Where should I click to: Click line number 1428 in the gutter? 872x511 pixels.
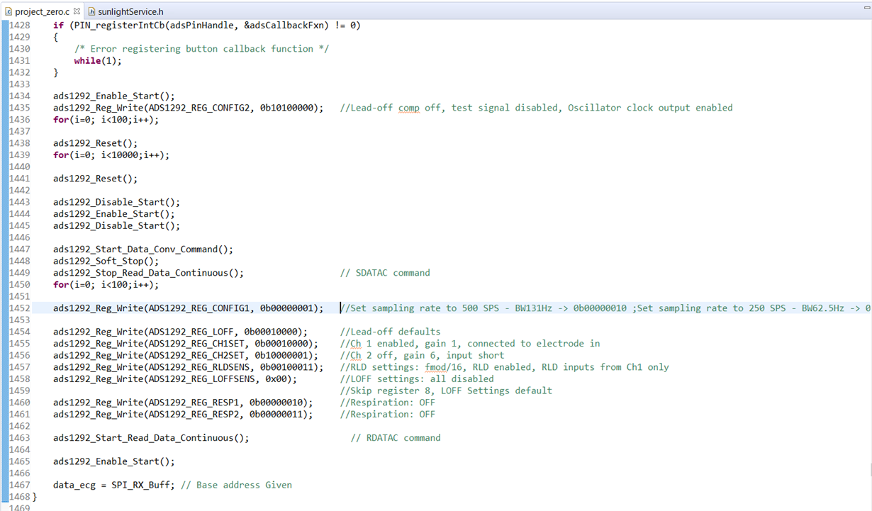pos(19,25)
